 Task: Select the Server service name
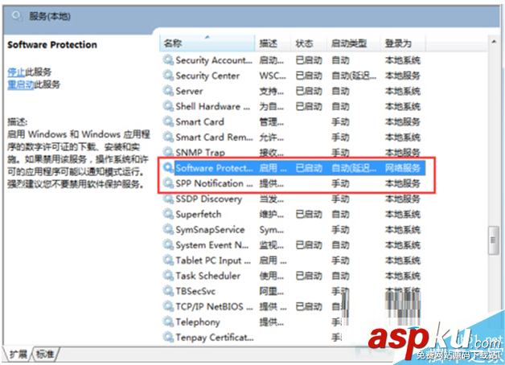190,91
